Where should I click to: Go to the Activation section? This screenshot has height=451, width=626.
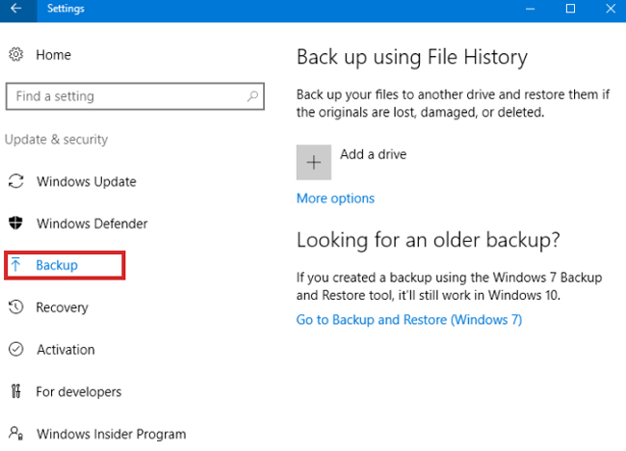click(x=65, y=350)
